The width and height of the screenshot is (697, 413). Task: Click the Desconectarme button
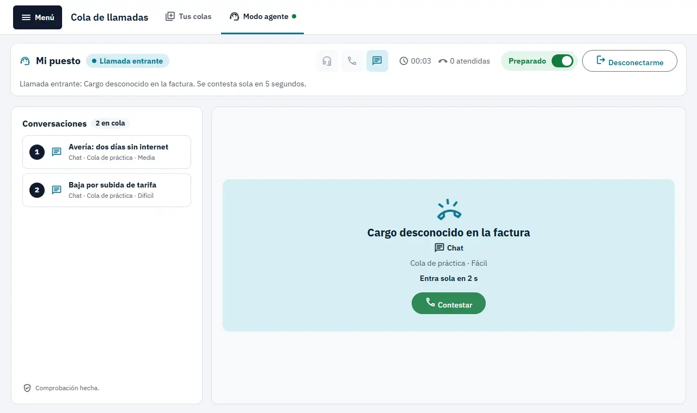(629, 61)
